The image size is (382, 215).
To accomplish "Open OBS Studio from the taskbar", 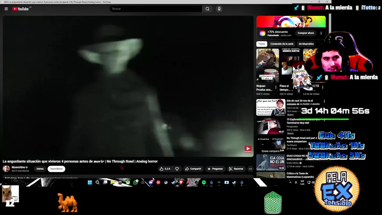I will click(x=196, y=182).
